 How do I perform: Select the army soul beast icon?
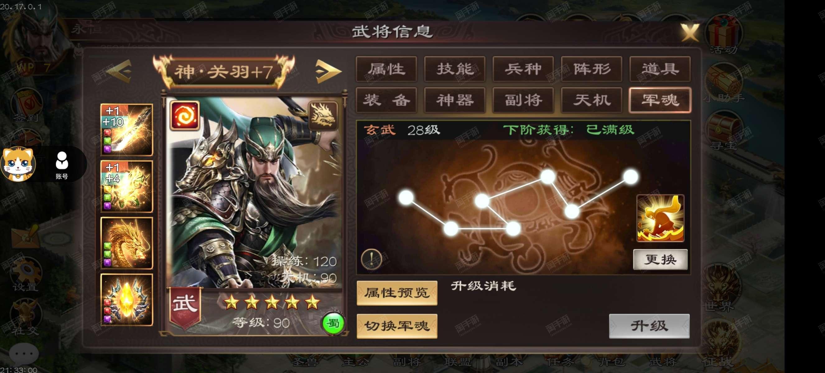pos(660,218)
